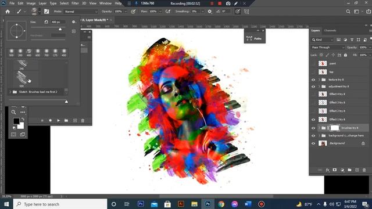Click the foreground color black swatch
Image resolution: width=372 pixels, height=209 pixels.
[16, 121]
